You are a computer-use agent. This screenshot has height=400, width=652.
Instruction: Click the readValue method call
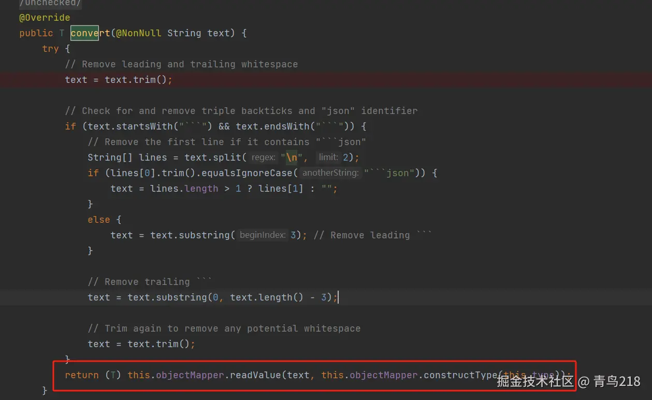click(x=255, y=375)
